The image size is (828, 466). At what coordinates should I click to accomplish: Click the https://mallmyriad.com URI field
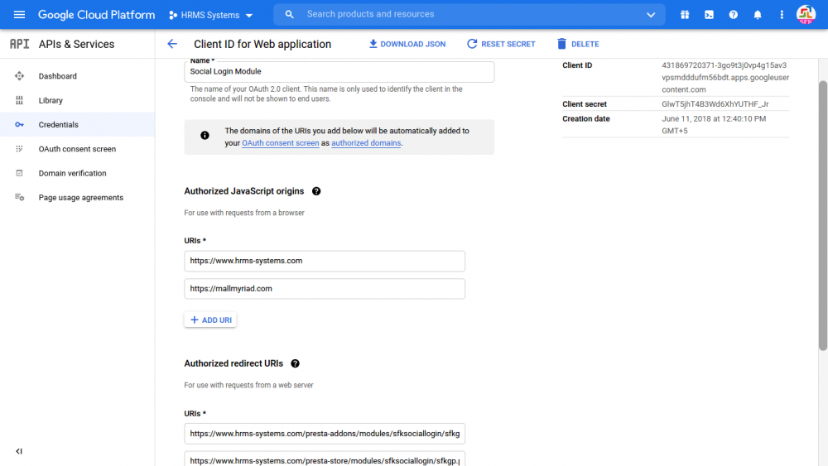(x=325, y=289)
